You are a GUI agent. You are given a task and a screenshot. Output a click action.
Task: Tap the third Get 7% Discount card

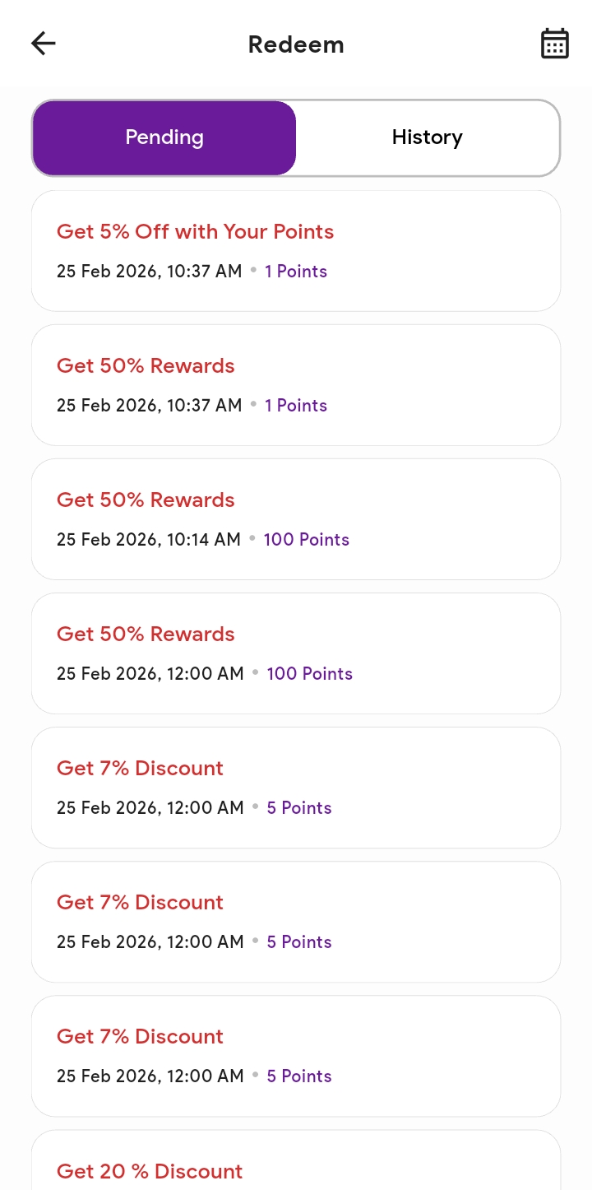296,1056
